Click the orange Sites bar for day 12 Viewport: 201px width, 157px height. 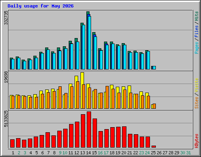coord(78,95)
